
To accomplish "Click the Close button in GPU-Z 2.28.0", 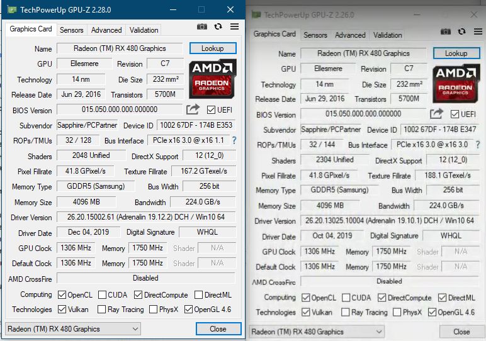I will (218, 328).
